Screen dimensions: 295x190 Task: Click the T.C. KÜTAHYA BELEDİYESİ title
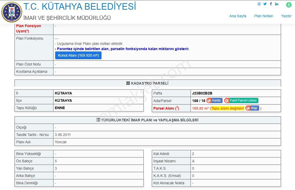80,6
